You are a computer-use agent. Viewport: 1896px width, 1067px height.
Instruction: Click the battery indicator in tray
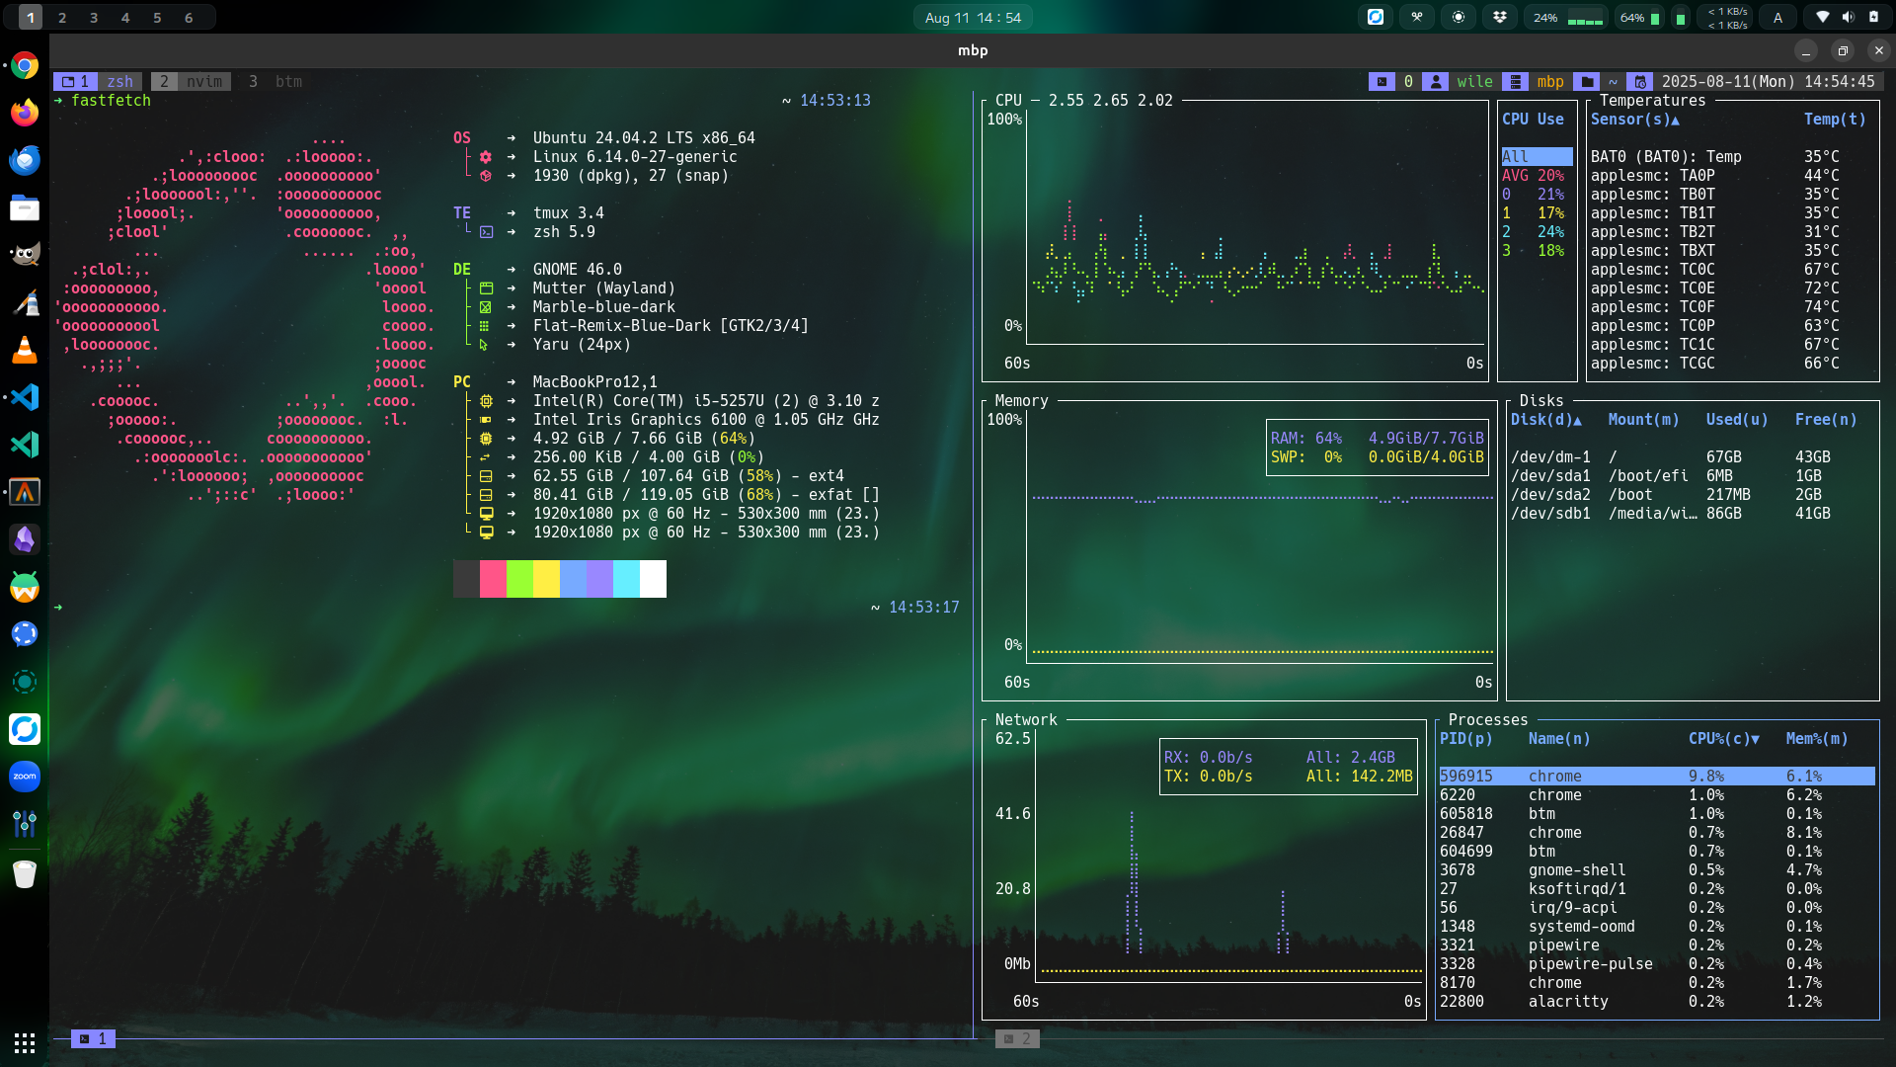1873,17
